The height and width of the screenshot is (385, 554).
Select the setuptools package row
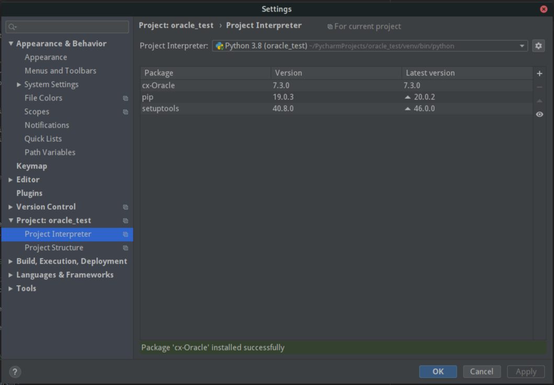point(336,109)
